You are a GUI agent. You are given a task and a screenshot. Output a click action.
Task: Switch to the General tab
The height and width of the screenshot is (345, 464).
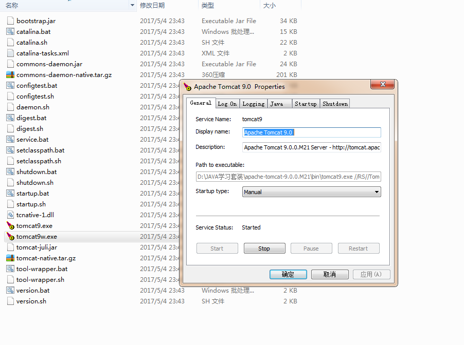click(x=201, y=103)
